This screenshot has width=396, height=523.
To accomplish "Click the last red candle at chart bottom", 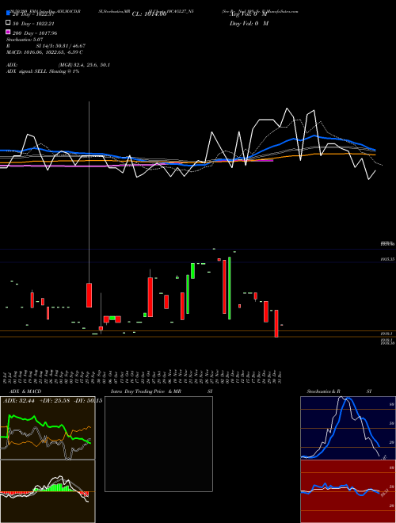I will (276, 323).
